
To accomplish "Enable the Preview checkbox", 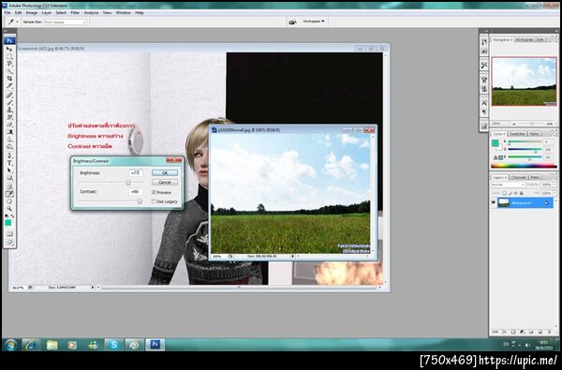I will [154, 192].
